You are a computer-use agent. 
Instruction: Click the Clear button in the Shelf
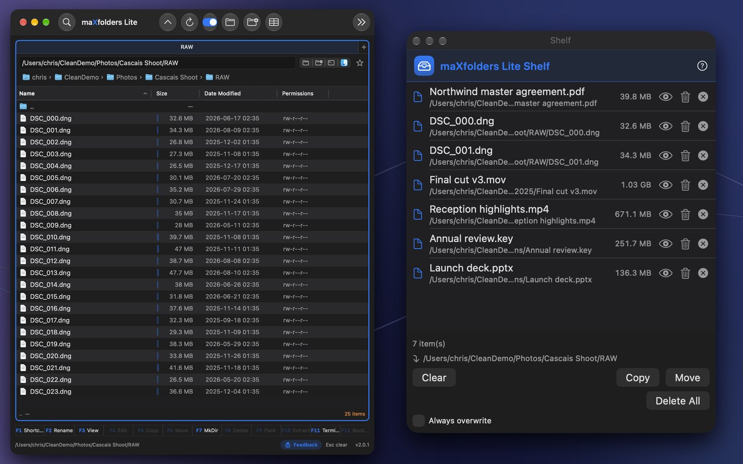(434, 378)
